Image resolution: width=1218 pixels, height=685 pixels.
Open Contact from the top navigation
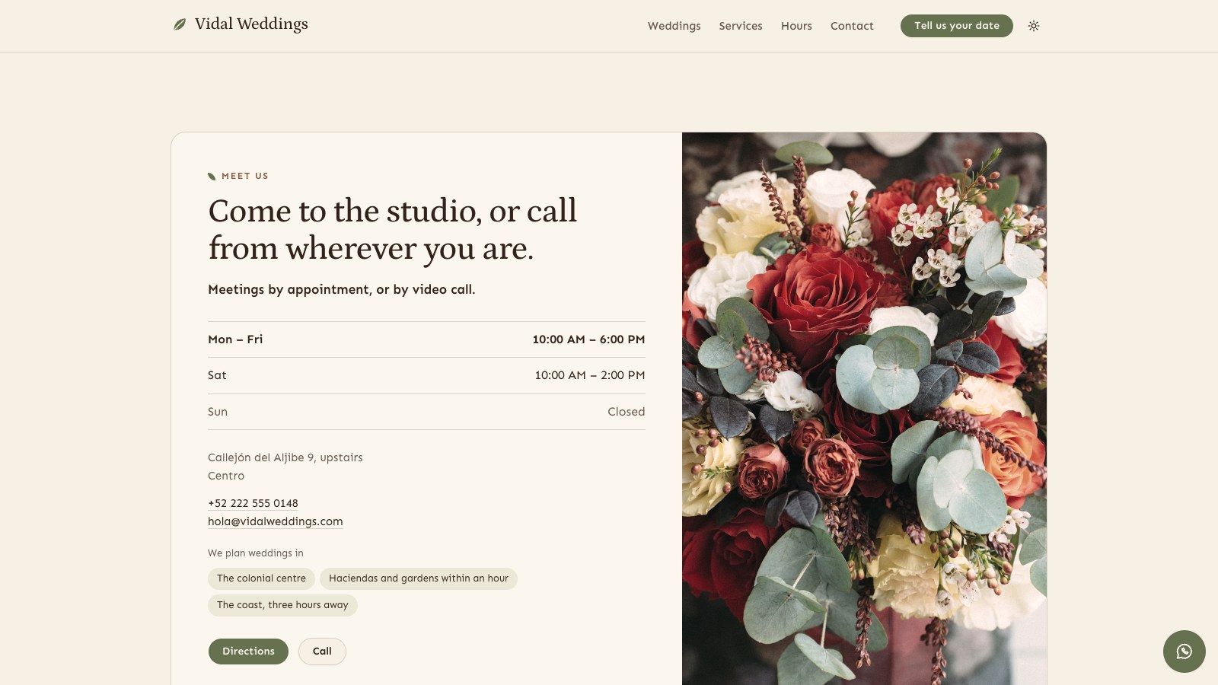(852, 26)
